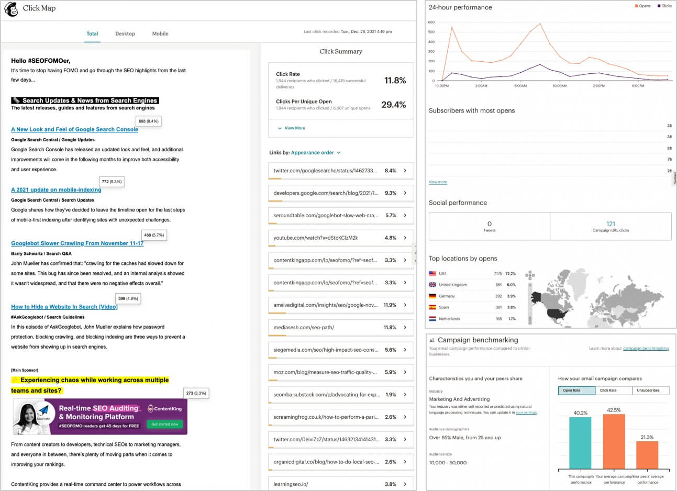Open the campaign benchmarking learn more link
The width and height of the screenshot is (677, 491).
pos(646,348)
